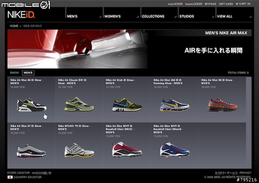Select the Air Max 360 III iD shoe image
Screen dimensions: 259x183
[174, 105]
